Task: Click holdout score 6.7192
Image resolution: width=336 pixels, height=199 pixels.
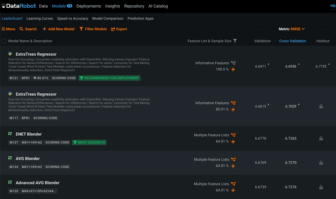Action: pyautogui.click(x=321, y=66)
